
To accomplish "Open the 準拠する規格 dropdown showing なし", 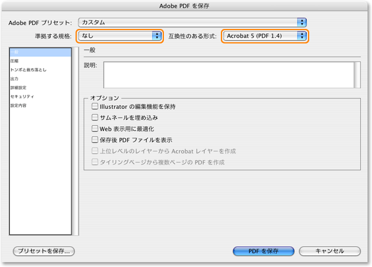I will [x=120, y=36].
